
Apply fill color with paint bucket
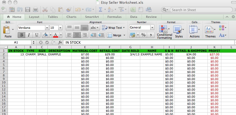point(45,35)
